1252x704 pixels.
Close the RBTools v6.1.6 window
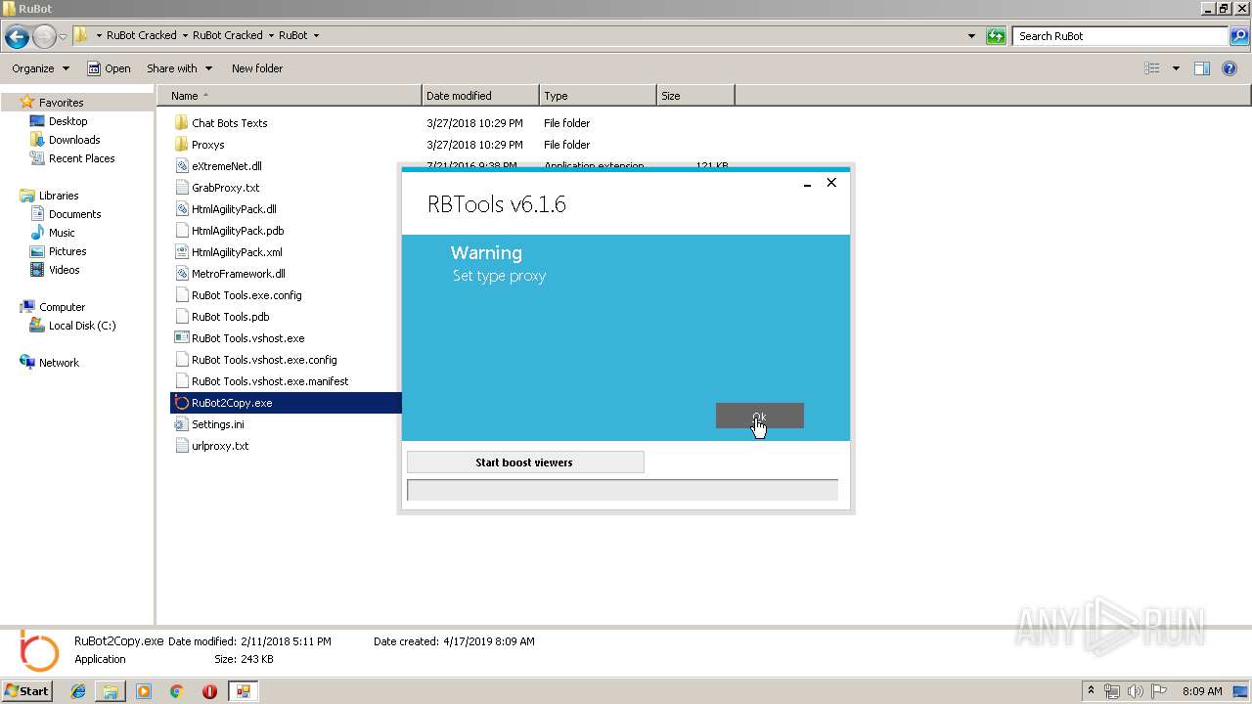[831, 183]
